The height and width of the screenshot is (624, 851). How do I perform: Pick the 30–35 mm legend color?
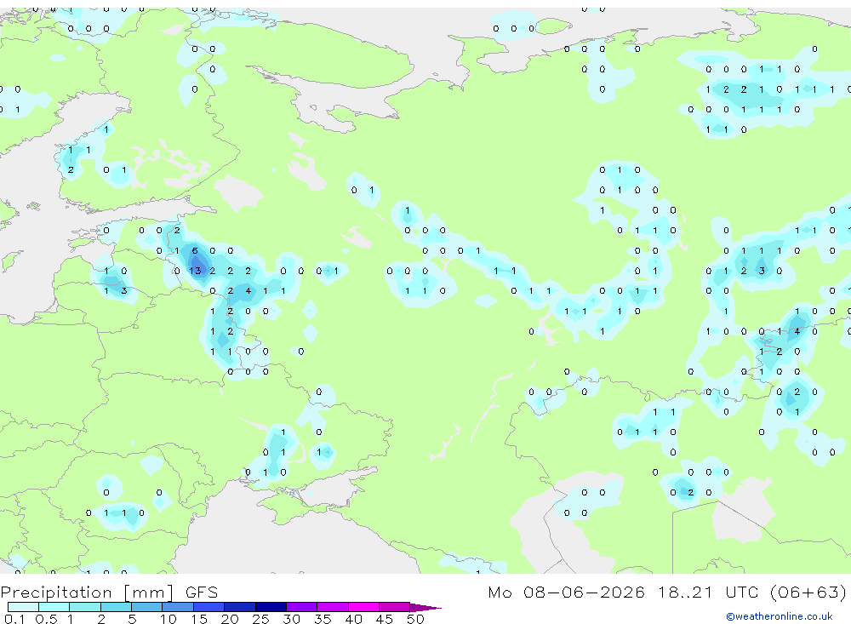pyautogui.click(x=301, y=607)
